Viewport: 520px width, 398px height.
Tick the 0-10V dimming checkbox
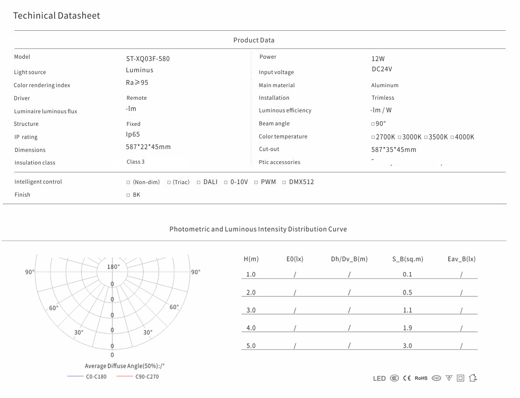click(x=226, y=182)
